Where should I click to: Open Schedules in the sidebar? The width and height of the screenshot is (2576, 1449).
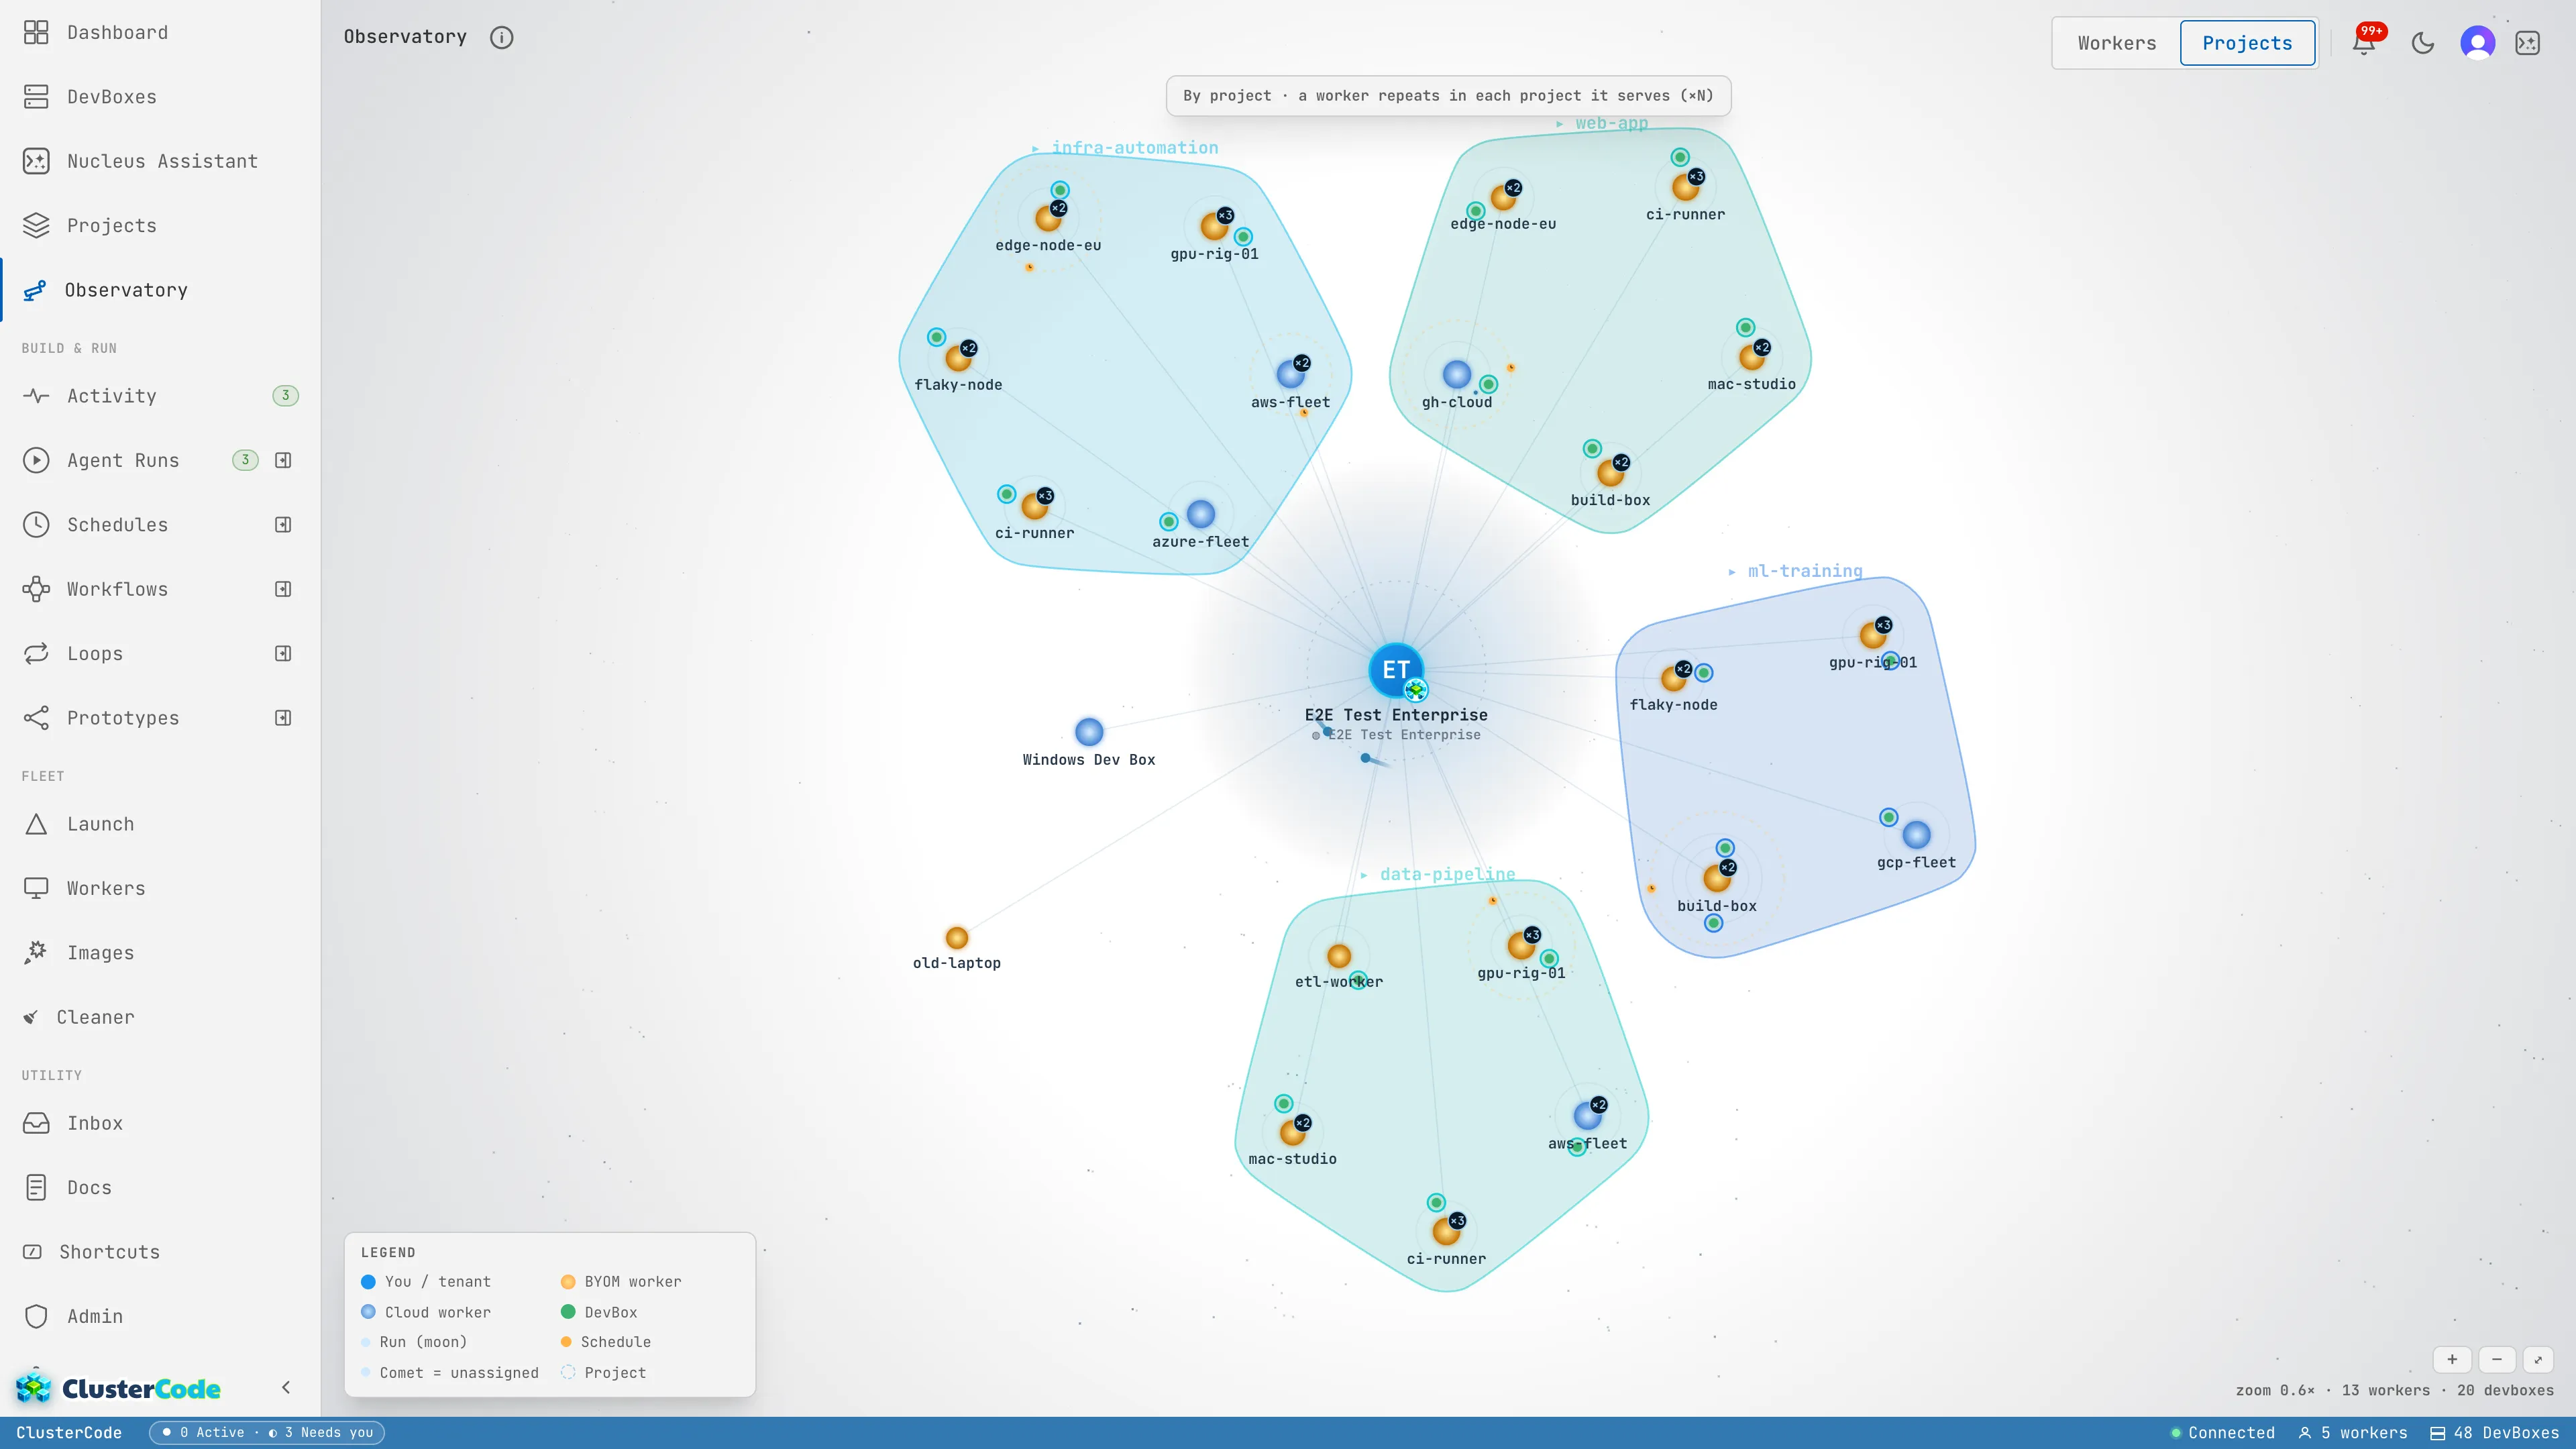click(x=118, y=525)
